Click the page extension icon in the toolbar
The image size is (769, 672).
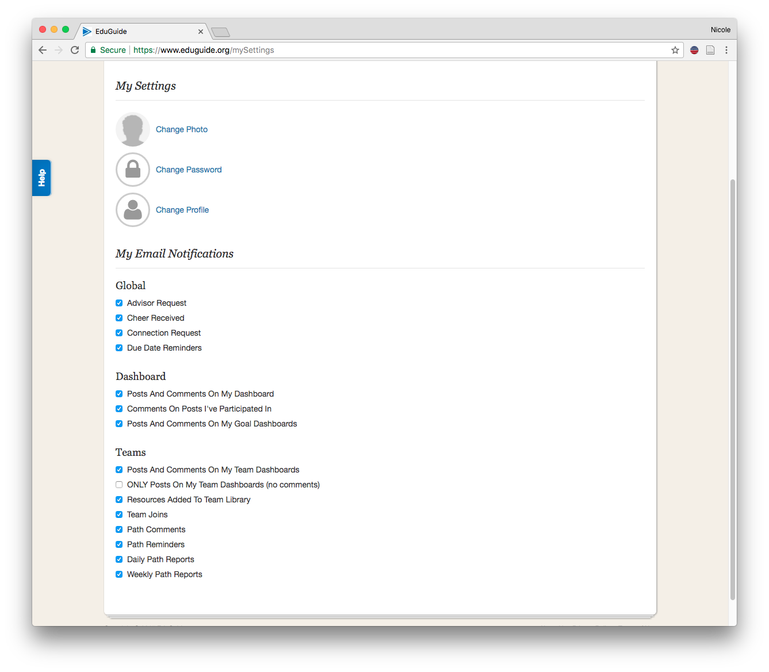710,50
